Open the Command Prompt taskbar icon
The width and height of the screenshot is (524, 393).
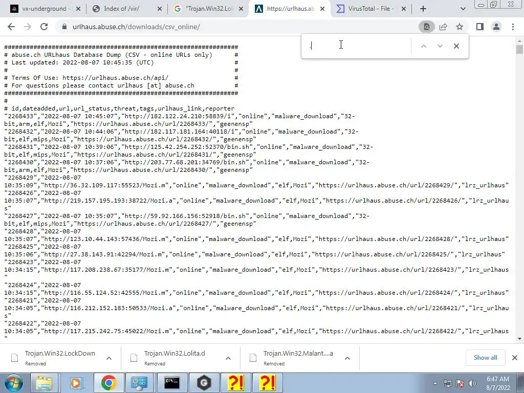click(171, 383)
